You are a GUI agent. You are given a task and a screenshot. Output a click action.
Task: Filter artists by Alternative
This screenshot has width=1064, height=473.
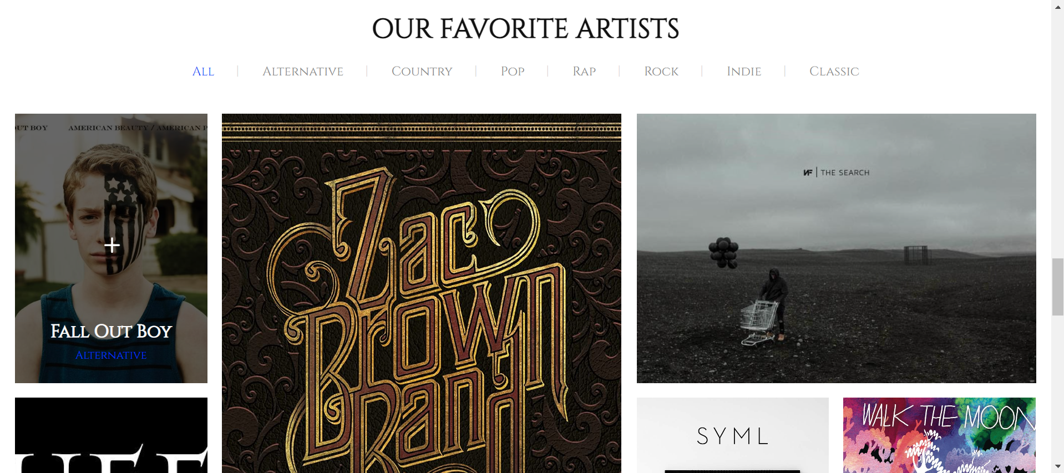pyautogui.click(x=303, y=72)
